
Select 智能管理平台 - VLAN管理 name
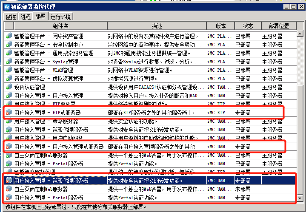[43, 70]
